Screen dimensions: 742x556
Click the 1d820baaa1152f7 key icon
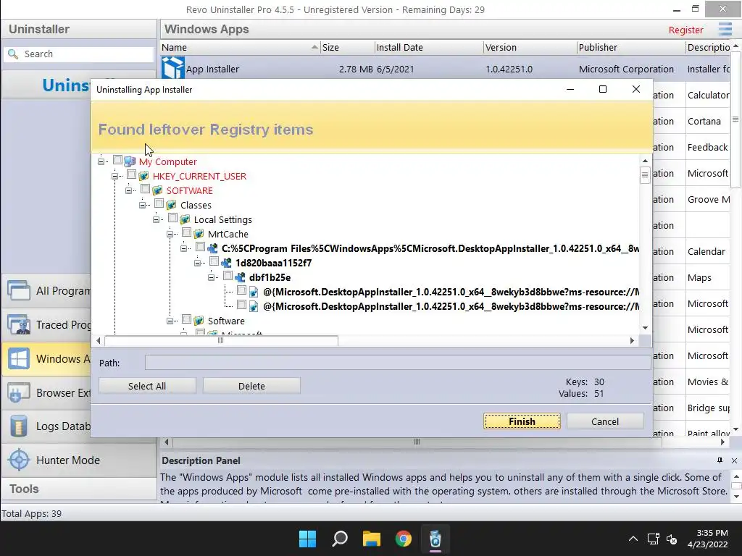point(226,263)
